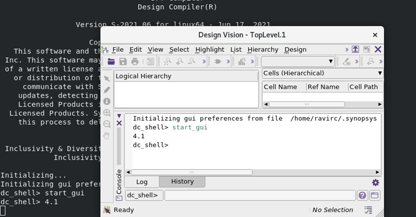
Task: Open the Design menu
Action: tap(295, 50)
